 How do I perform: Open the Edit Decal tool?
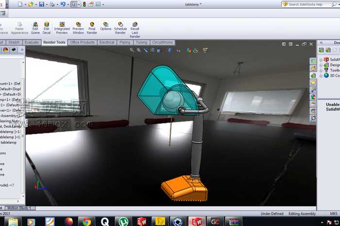click(x=47, y=28)
